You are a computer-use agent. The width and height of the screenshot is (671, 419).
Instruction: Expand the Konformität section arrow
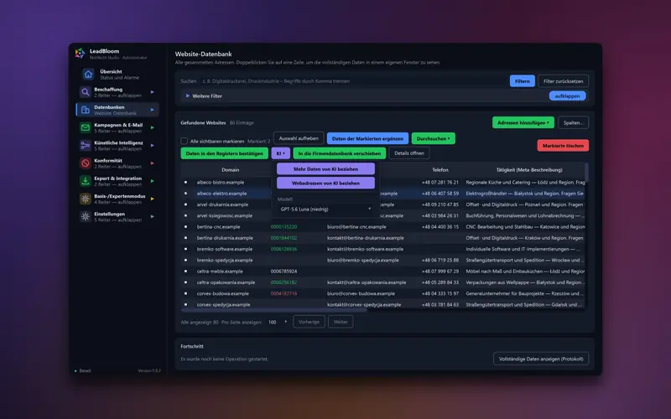coord(152,163)
